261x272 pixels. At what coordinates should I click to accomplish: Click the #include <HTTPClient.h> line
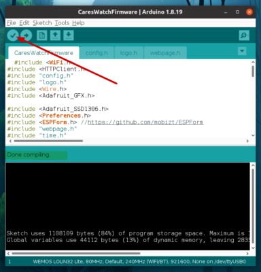click(46, 69)
